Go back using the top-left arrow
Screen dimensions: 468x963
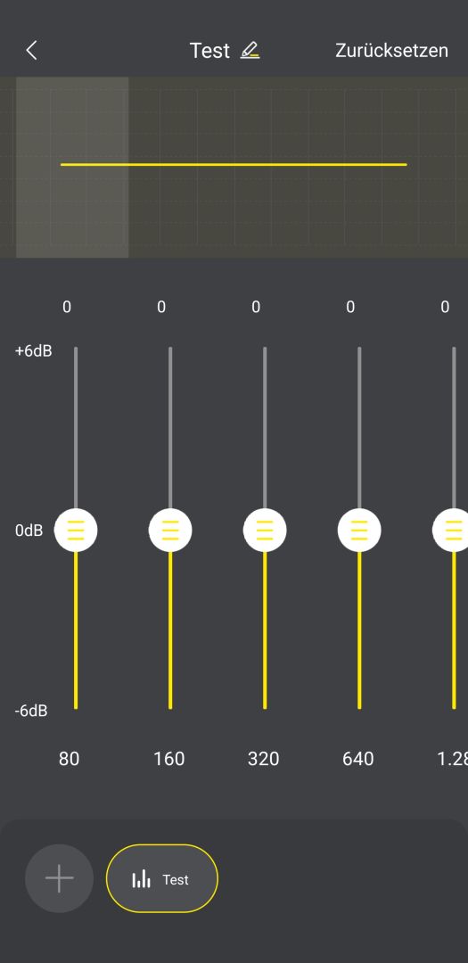point(32,50)
